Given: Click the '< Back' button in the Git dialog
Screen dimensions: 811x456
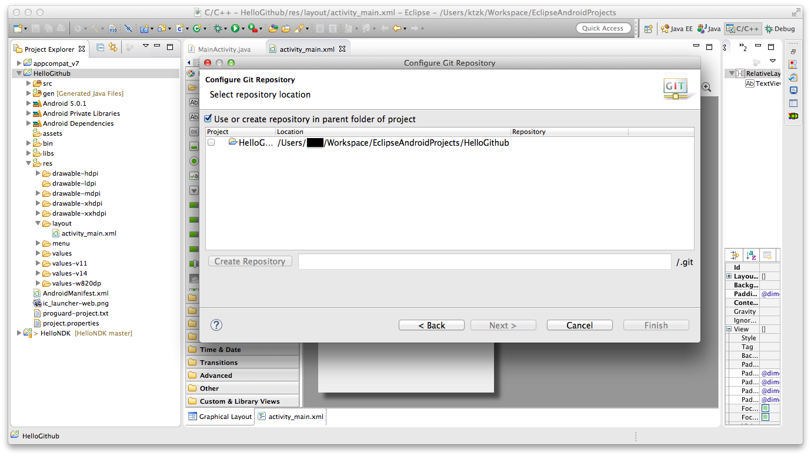Looking at the screenshot, I should tap(431, 325).
